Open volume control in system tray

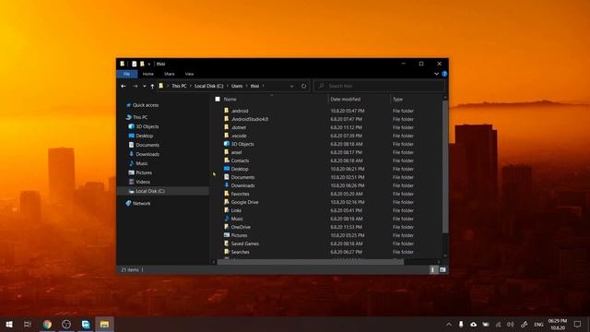[x=510, y=324]
